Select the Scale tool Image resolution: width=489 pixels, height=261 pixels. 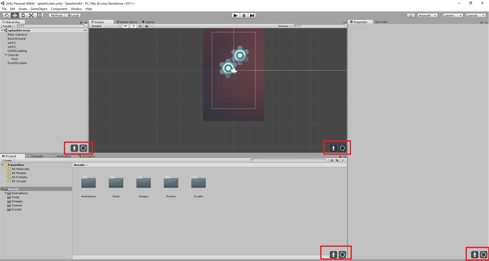coord(31,15)
